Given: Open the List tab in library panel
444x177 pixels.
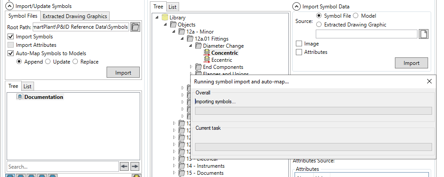Looking at the screenshot, I should [x=173, y=7].
